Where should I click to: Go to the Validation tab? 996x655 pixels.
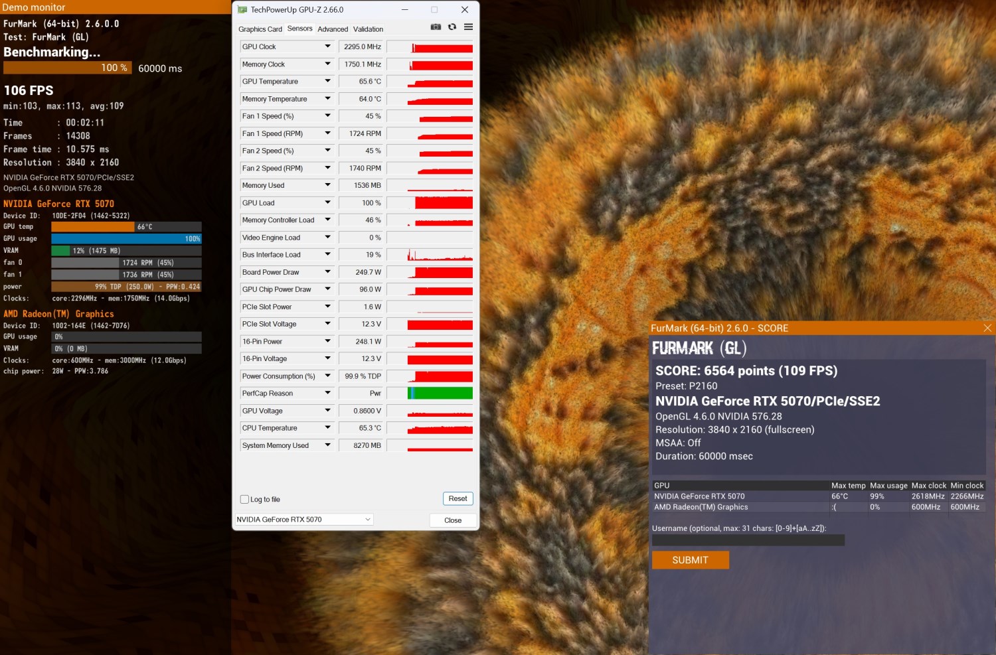tap(369, 29)
